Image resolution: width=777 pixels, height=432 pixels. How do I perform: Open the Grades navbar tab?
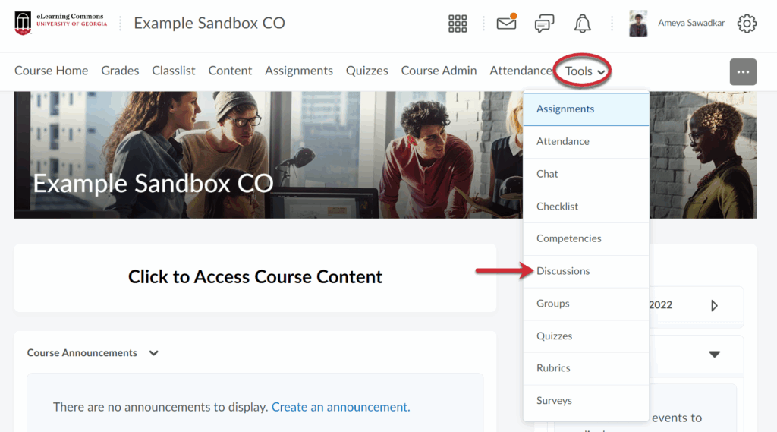[120, 71]
